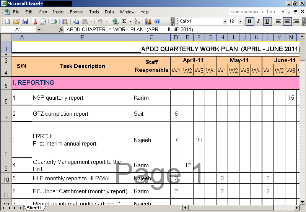Click the AutoSum sigma icon
Screen dimensions: 306x212
(124, 21)
